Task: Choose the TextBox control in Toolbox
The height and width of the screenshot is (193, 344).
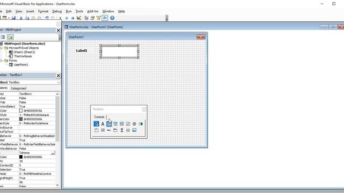Action: tap(109, 124)
